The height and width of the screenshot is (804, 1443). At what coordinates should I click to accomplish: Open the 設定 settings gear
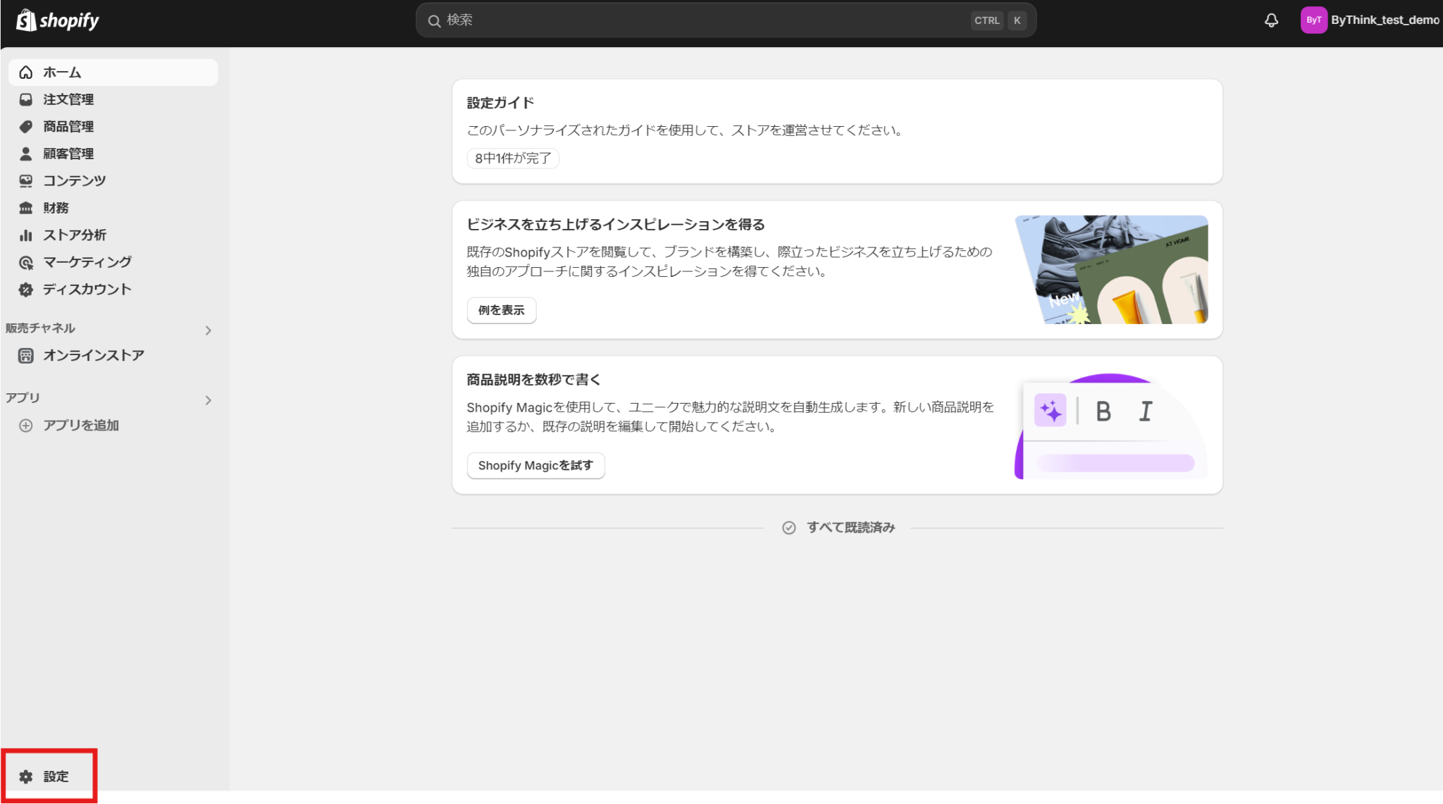(x=48, y=775)
